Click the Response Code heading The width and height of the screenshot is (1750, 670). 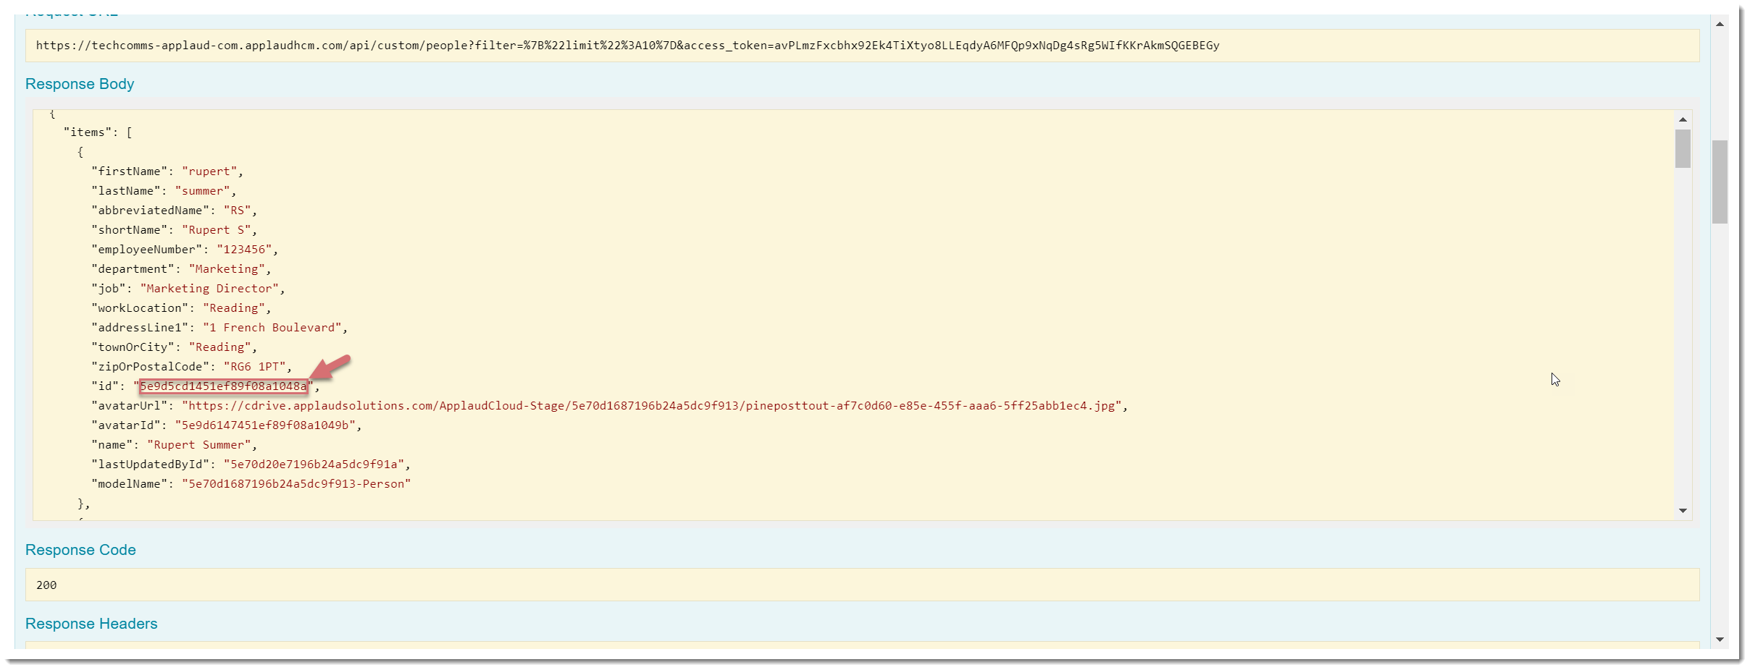point(80,550)
